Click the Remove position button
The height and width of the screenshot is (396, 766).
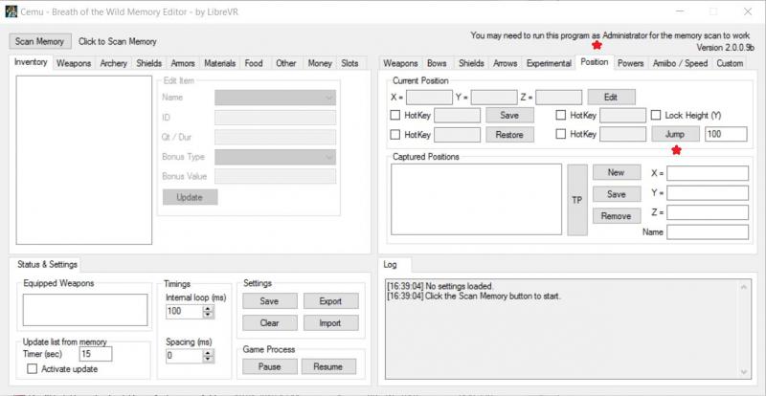(x=617, y=216)
